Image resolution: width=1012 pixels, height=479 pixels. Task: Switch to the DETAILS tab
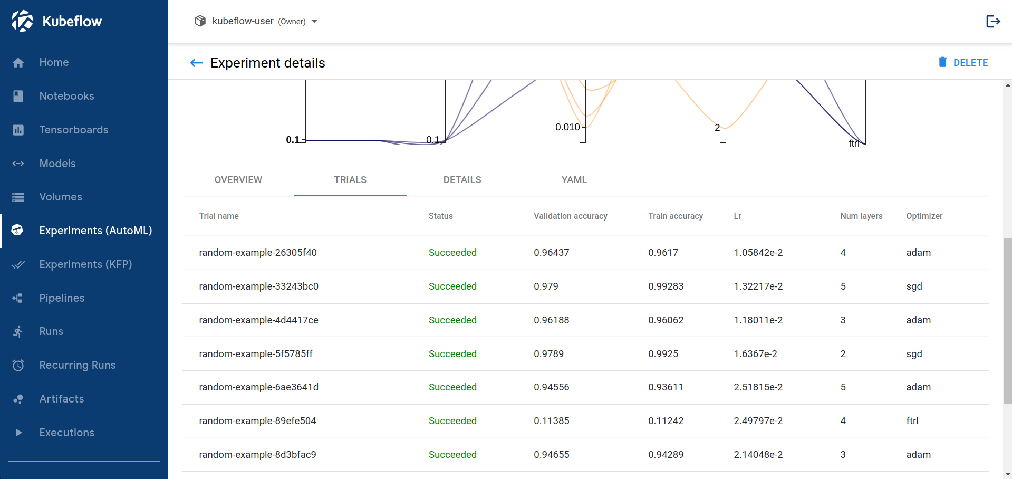[462, 180]
